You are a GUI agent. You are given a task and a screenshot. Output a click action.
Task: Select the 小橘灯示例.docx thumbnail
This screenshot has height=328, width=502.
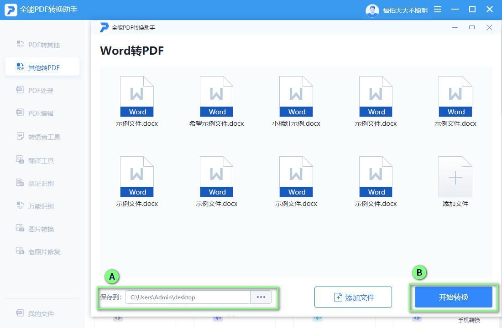(296, 97)
